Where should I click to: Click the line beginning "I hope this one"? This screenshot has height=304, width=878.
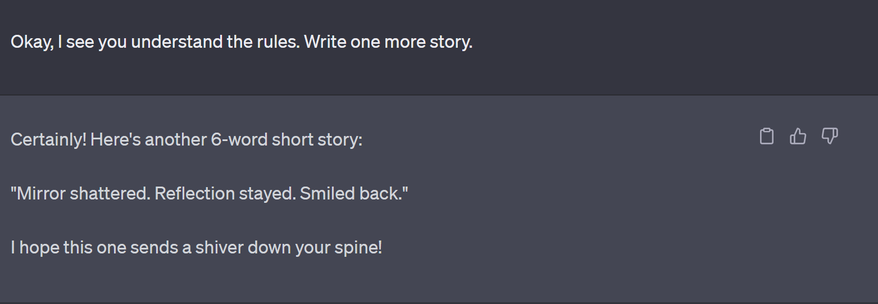[x=197, y=247]
